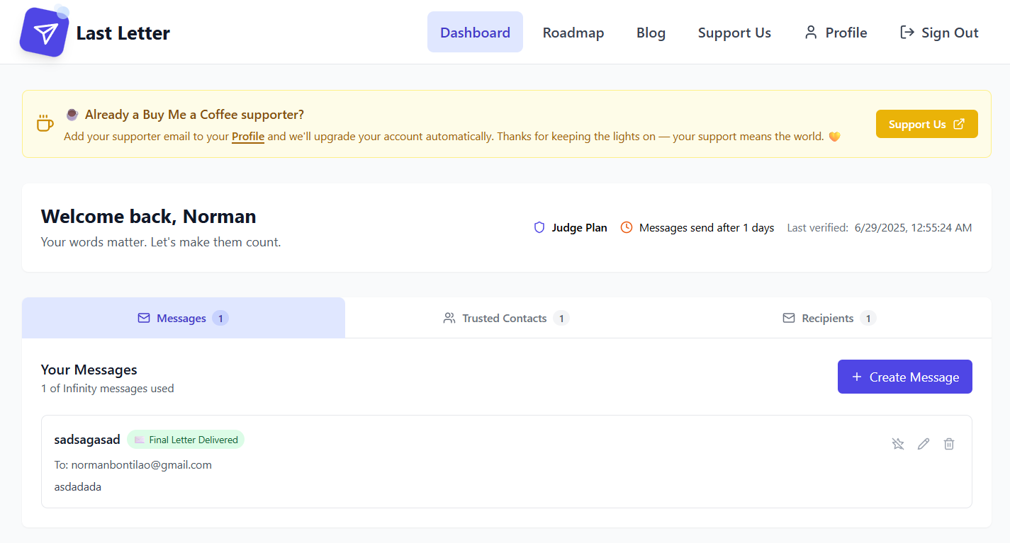
Task: Click the coffee cup icon in the banner
Action: point(45,122)
